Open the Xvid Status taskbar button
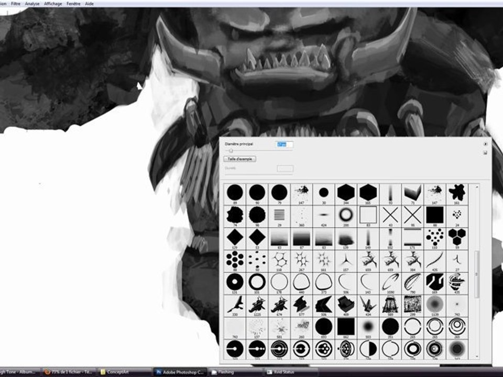 pos(291,372)
